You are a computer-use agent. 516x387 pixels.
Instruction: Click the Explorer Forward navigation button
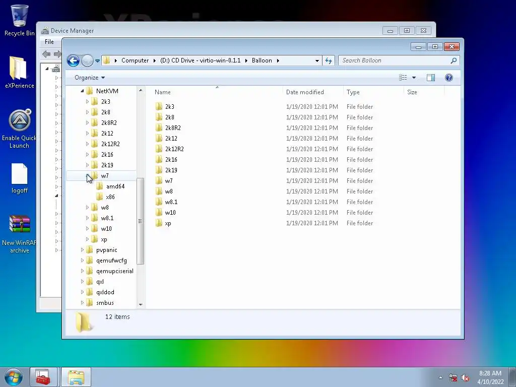pos(87,60)
